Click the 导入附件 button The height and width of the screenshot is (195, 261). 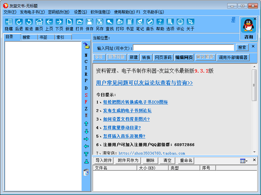click(104, 161)
